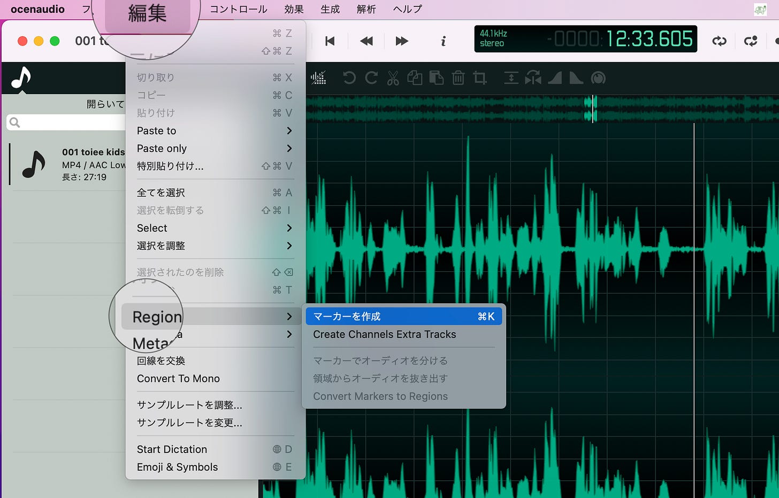Click the paste clipboard icon
The height and width of the screenshot is (498, 779).
click(x=437, y=78)
